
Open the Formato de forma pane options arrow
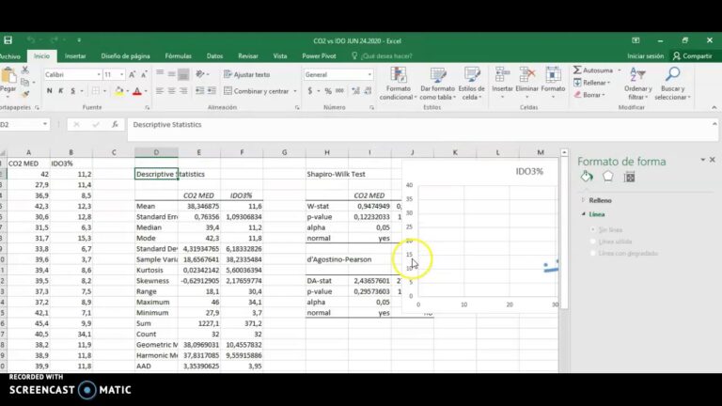[703, 160]
